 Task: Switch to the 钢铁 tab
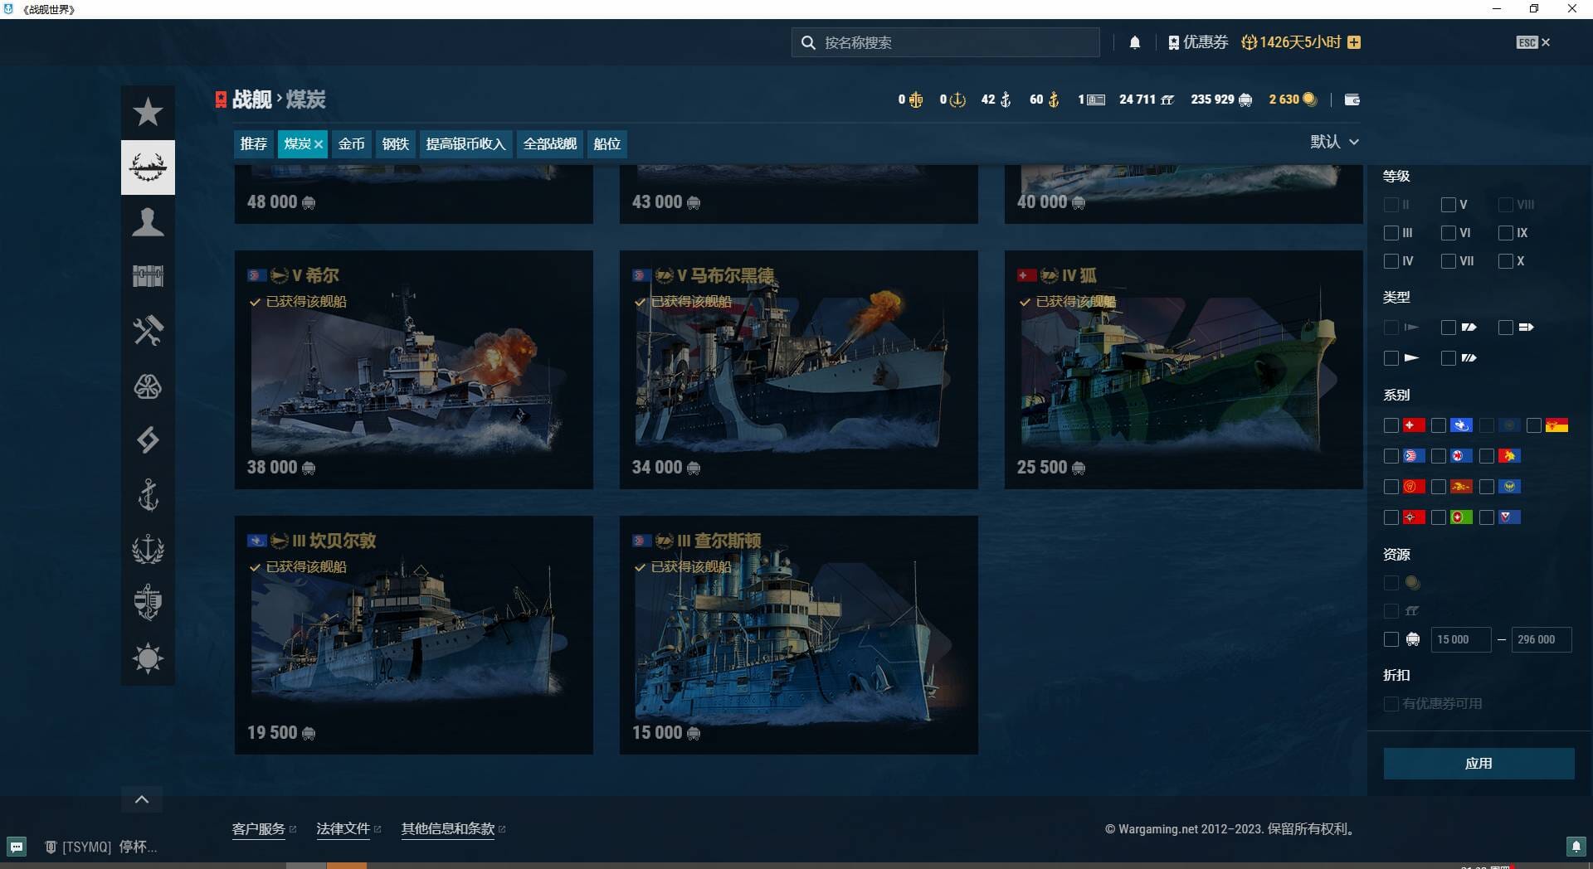[395, 144]
